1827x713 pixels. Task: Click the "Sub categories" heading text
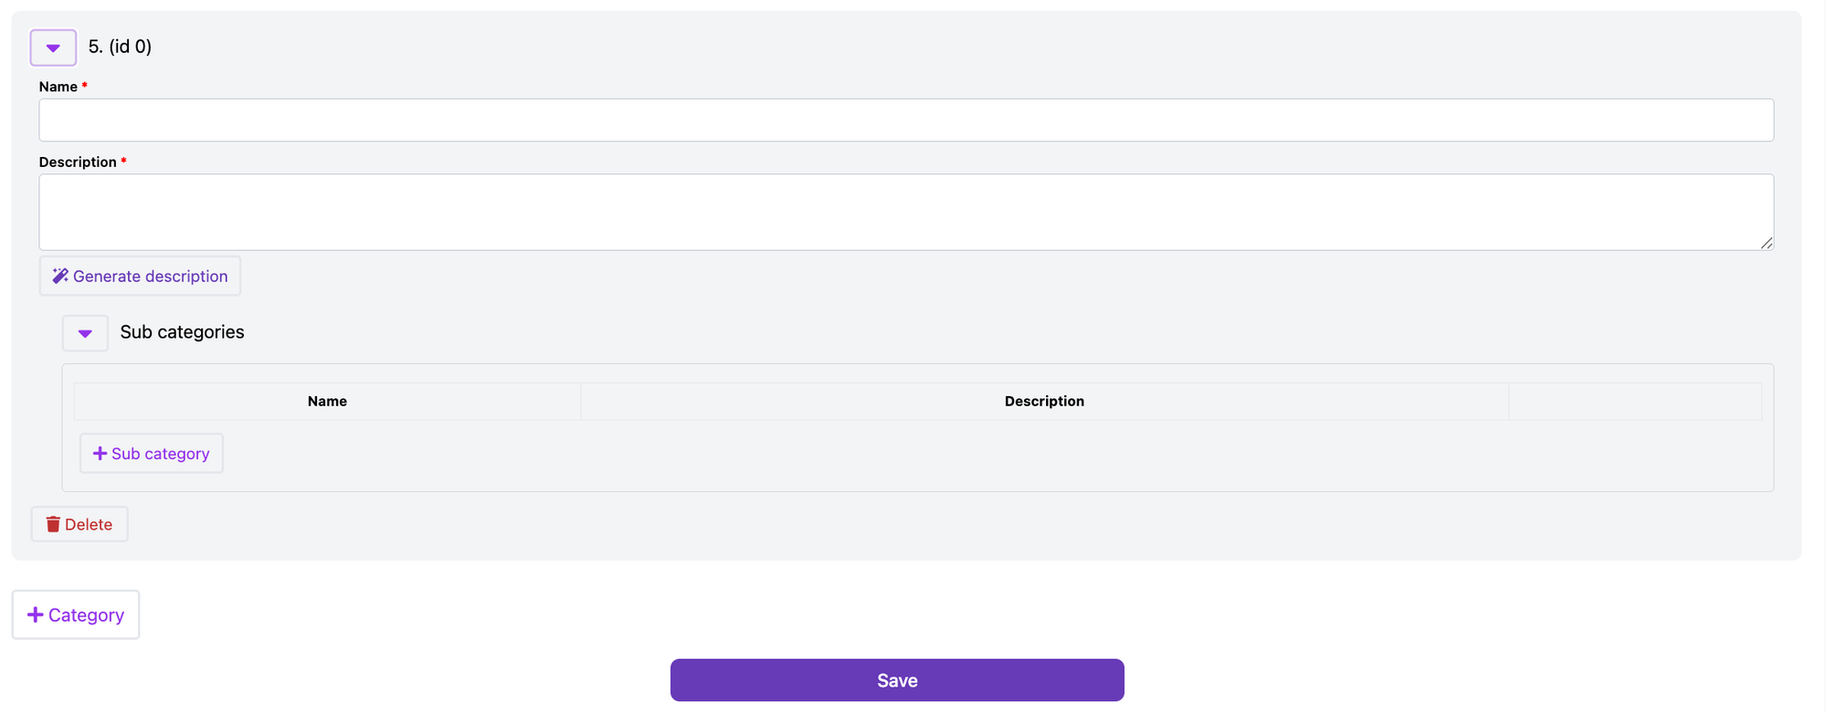pos(182,332)
